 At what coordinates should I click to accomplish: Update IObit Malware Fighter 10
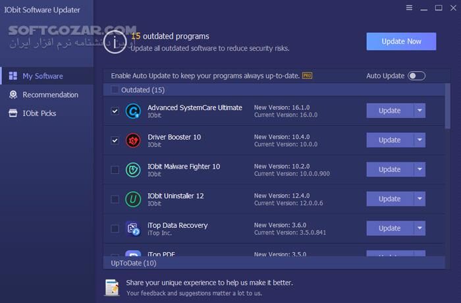pyautogui.click(x=390, y=169)
